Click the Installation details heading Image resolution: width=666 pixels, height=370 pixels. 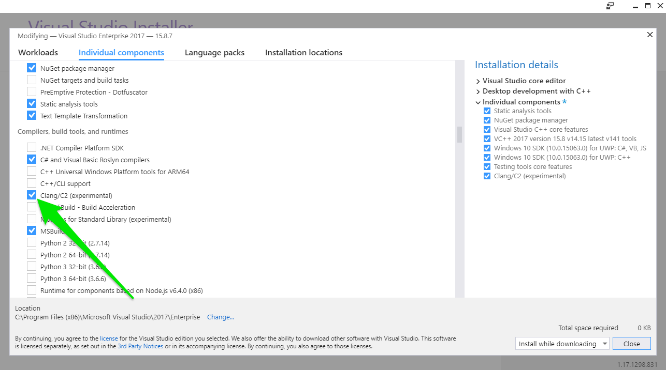pyautogui.click(x=516, y=65)
